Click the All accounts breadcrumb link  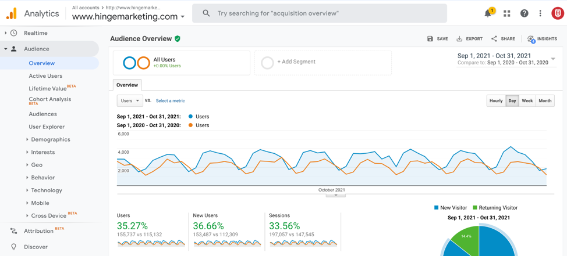tap(86, 8)
